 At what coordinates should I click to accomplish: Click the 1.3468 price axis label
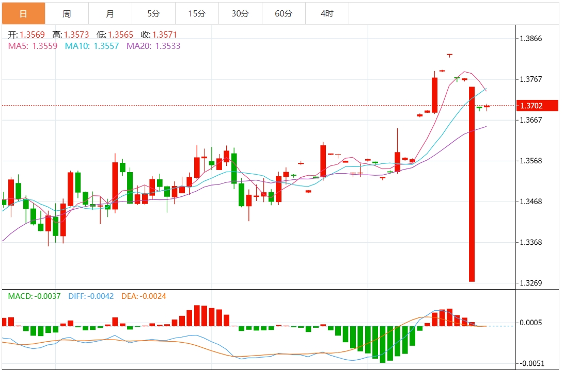coord(531,201)
